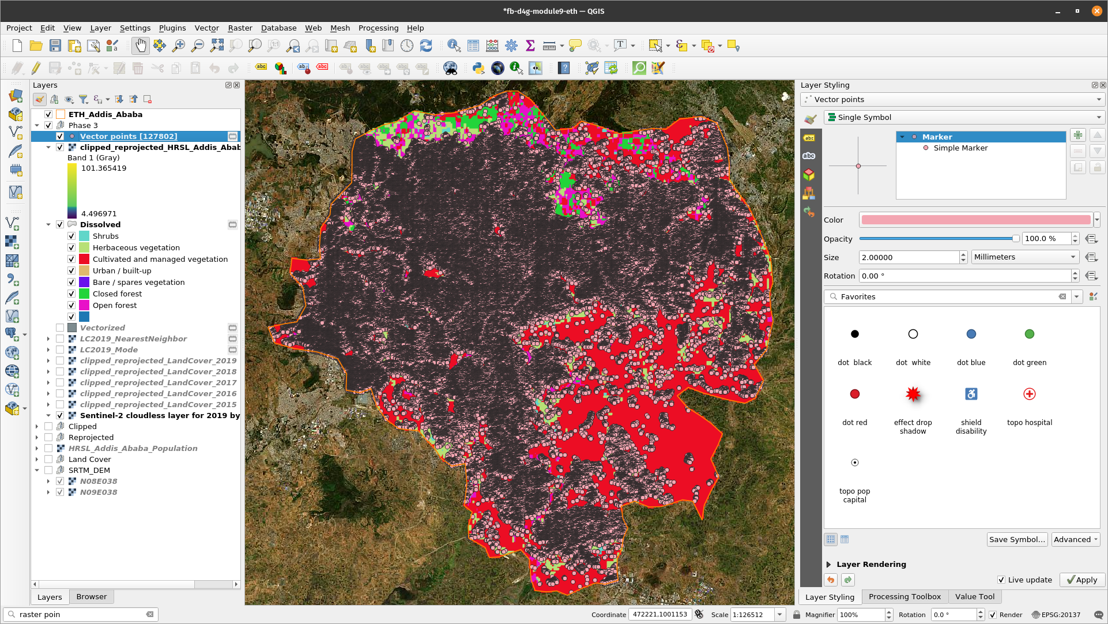This screenshot has height=624, width=1108.
Task: Toggle visibility of Vectorized layer
Action: pyautogui.click(x=60, y=327)
